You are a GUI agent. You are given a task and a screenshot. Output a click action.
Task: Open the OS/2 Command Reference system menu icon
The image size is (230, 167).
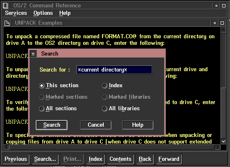[x=5, y=6]
